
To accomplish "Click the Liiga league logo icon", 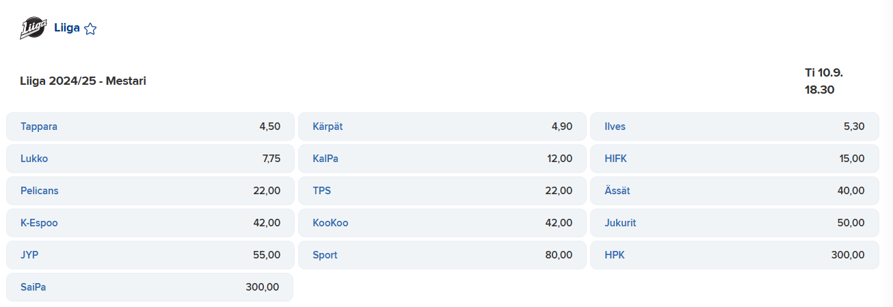I will [x=33, y=28].
